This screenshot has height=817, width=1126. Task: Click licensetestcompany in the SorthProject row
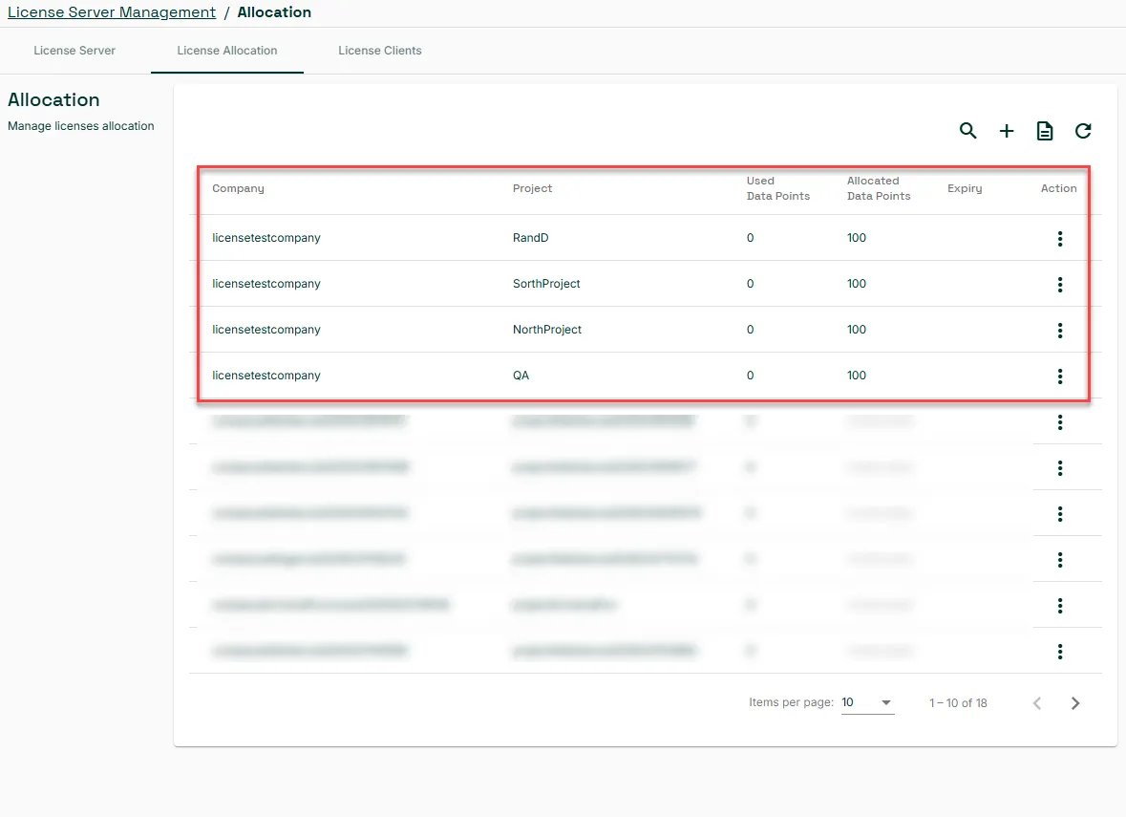coord(266,284)
